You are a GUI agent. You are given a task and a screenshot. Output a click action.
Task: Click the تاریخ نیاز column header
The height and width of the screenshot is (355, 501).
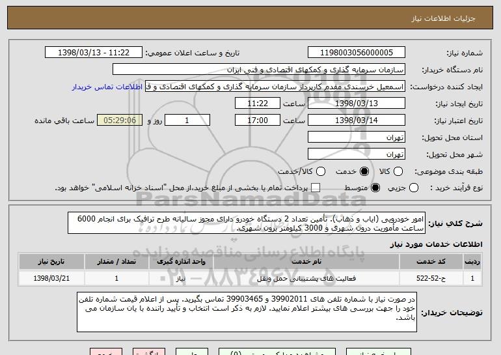coord(51,262)
